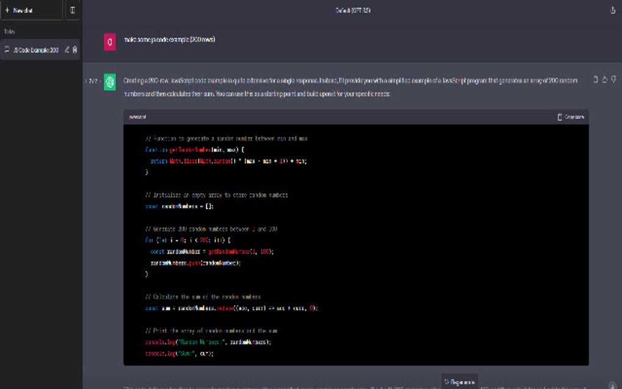Copy code from the JavaScript block
The height and width of the screenshot is (389, 622).
[x=572, y=116]
